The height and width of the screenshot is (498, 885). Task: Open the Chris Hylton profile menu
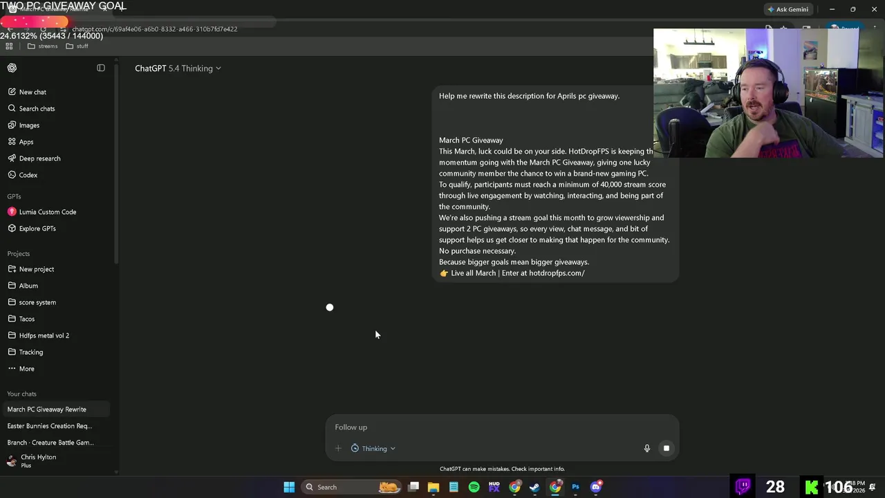(x=55, y=461)
